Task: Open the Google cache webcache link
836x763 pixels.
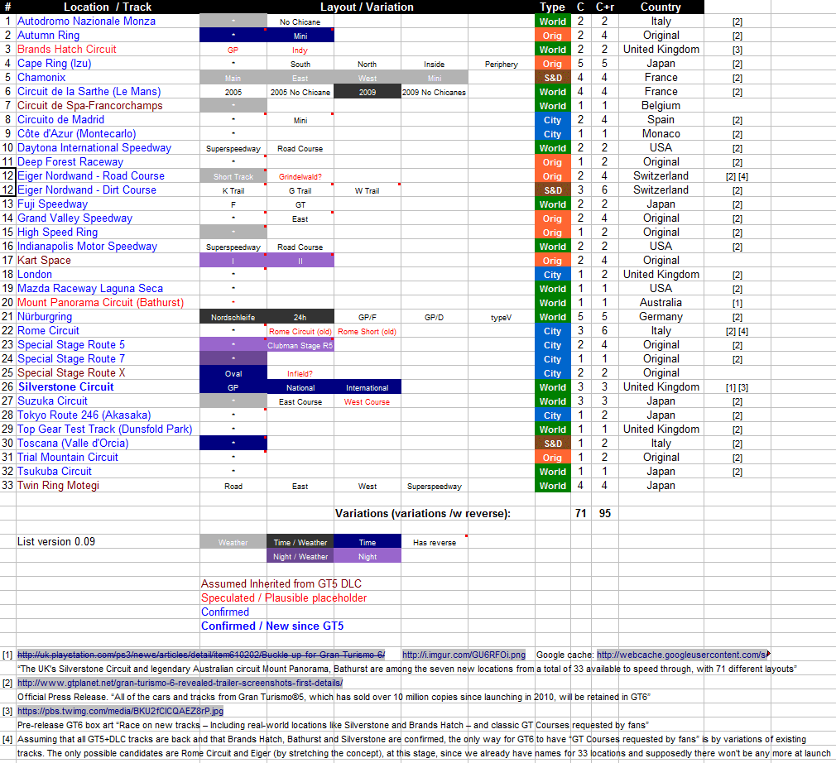Action: tap(680, 655)
